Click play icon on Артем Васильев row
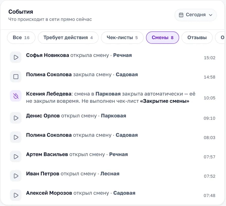This screenshot has width=226, height=206. click(16, 157)
